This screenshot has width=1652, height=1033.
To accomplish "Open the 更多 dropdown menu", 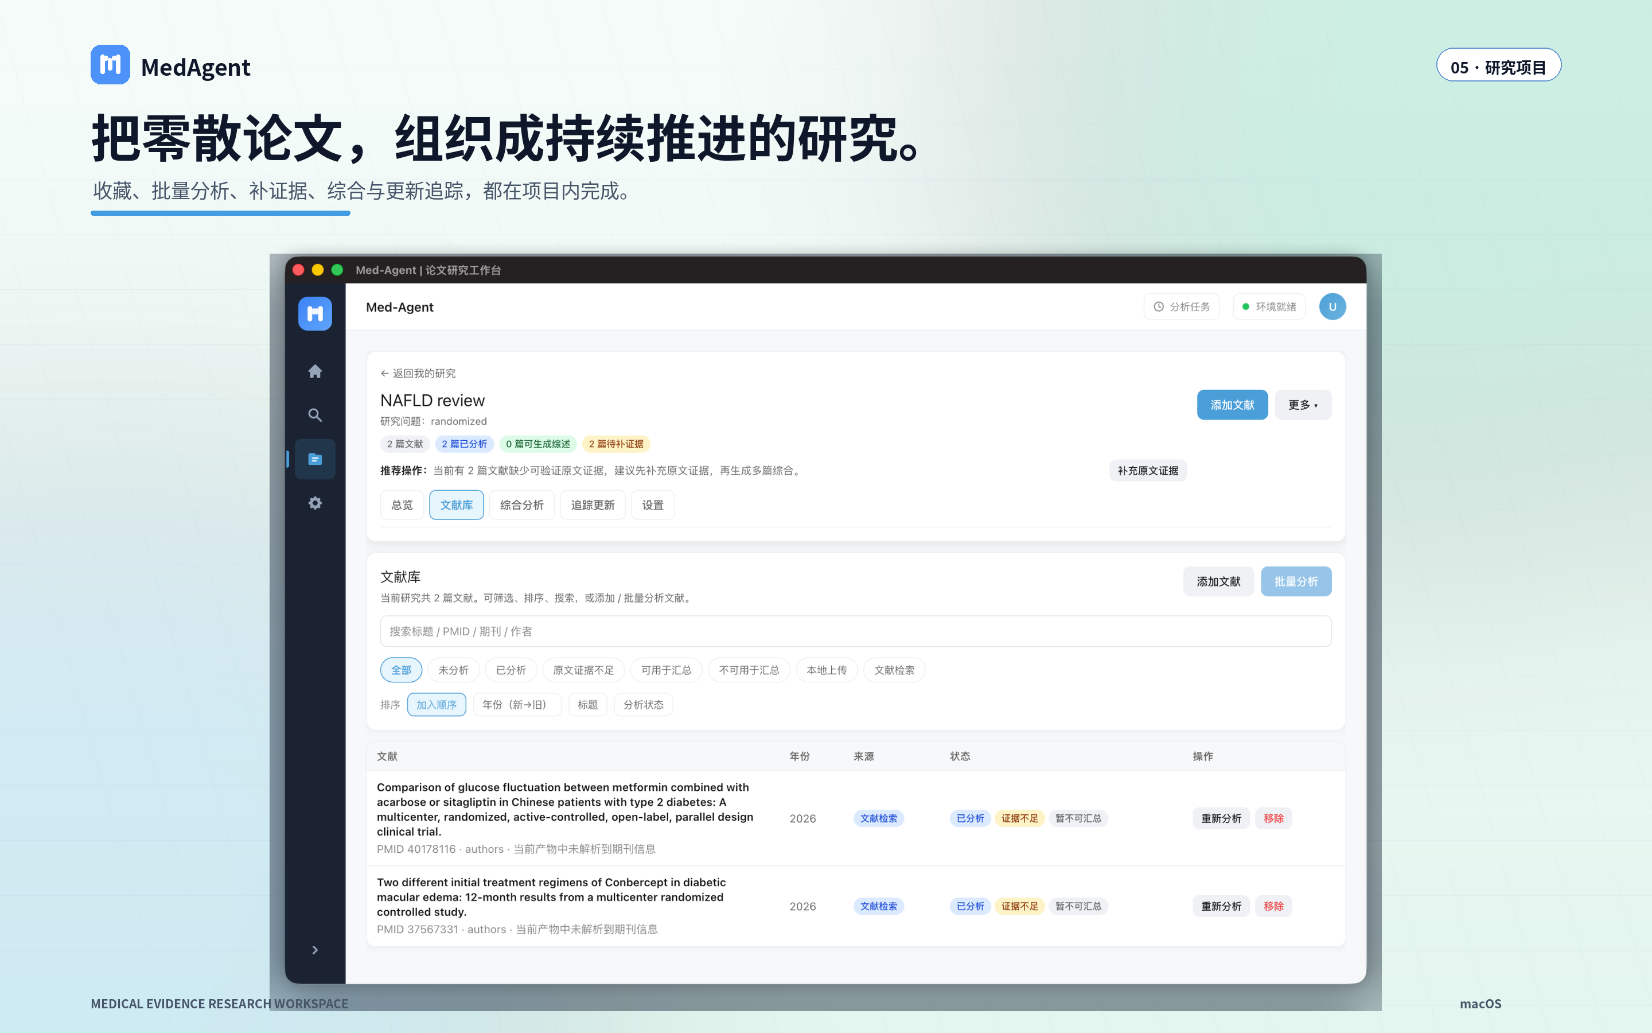I will tap(1303, 405).
